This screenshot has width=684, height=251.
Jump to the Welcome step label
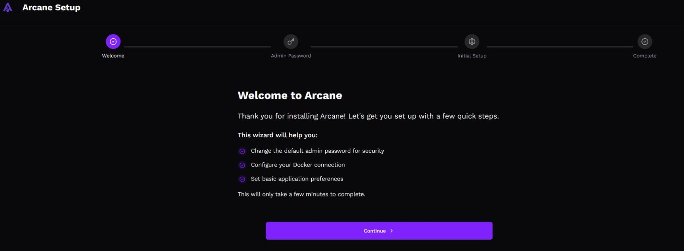[x=113, y=56]
